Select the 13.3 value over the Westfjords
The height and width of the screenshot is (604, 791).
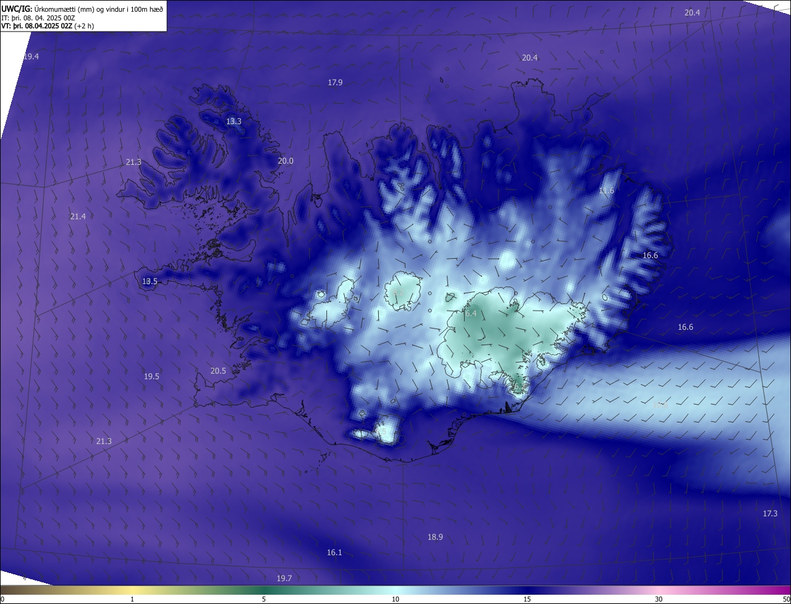[234, 122]
